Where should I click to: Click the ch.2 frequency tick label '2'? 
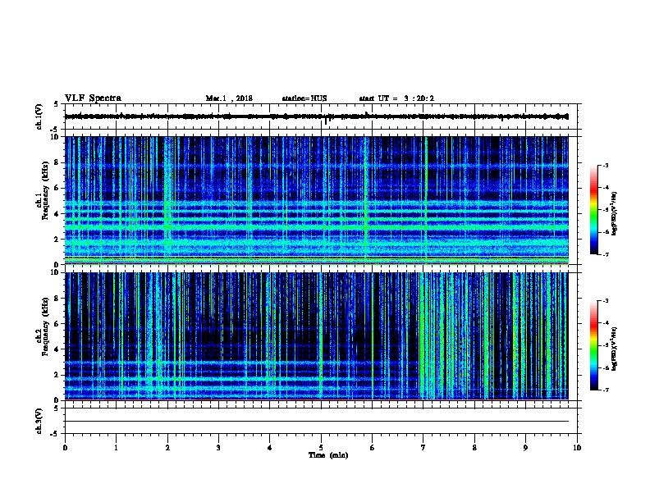[57, 375]
